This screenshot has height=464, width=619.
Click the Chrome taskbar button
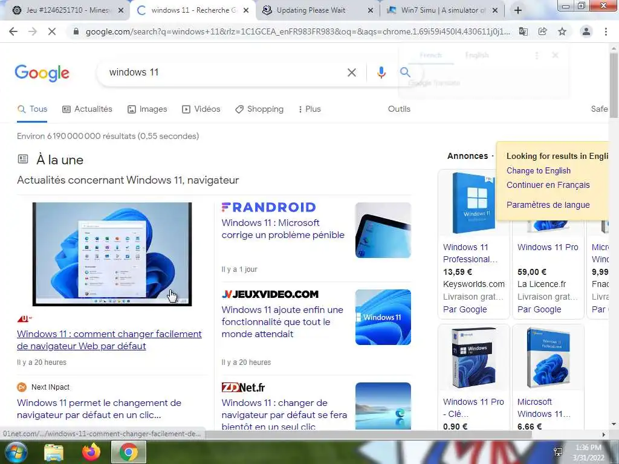129,452
